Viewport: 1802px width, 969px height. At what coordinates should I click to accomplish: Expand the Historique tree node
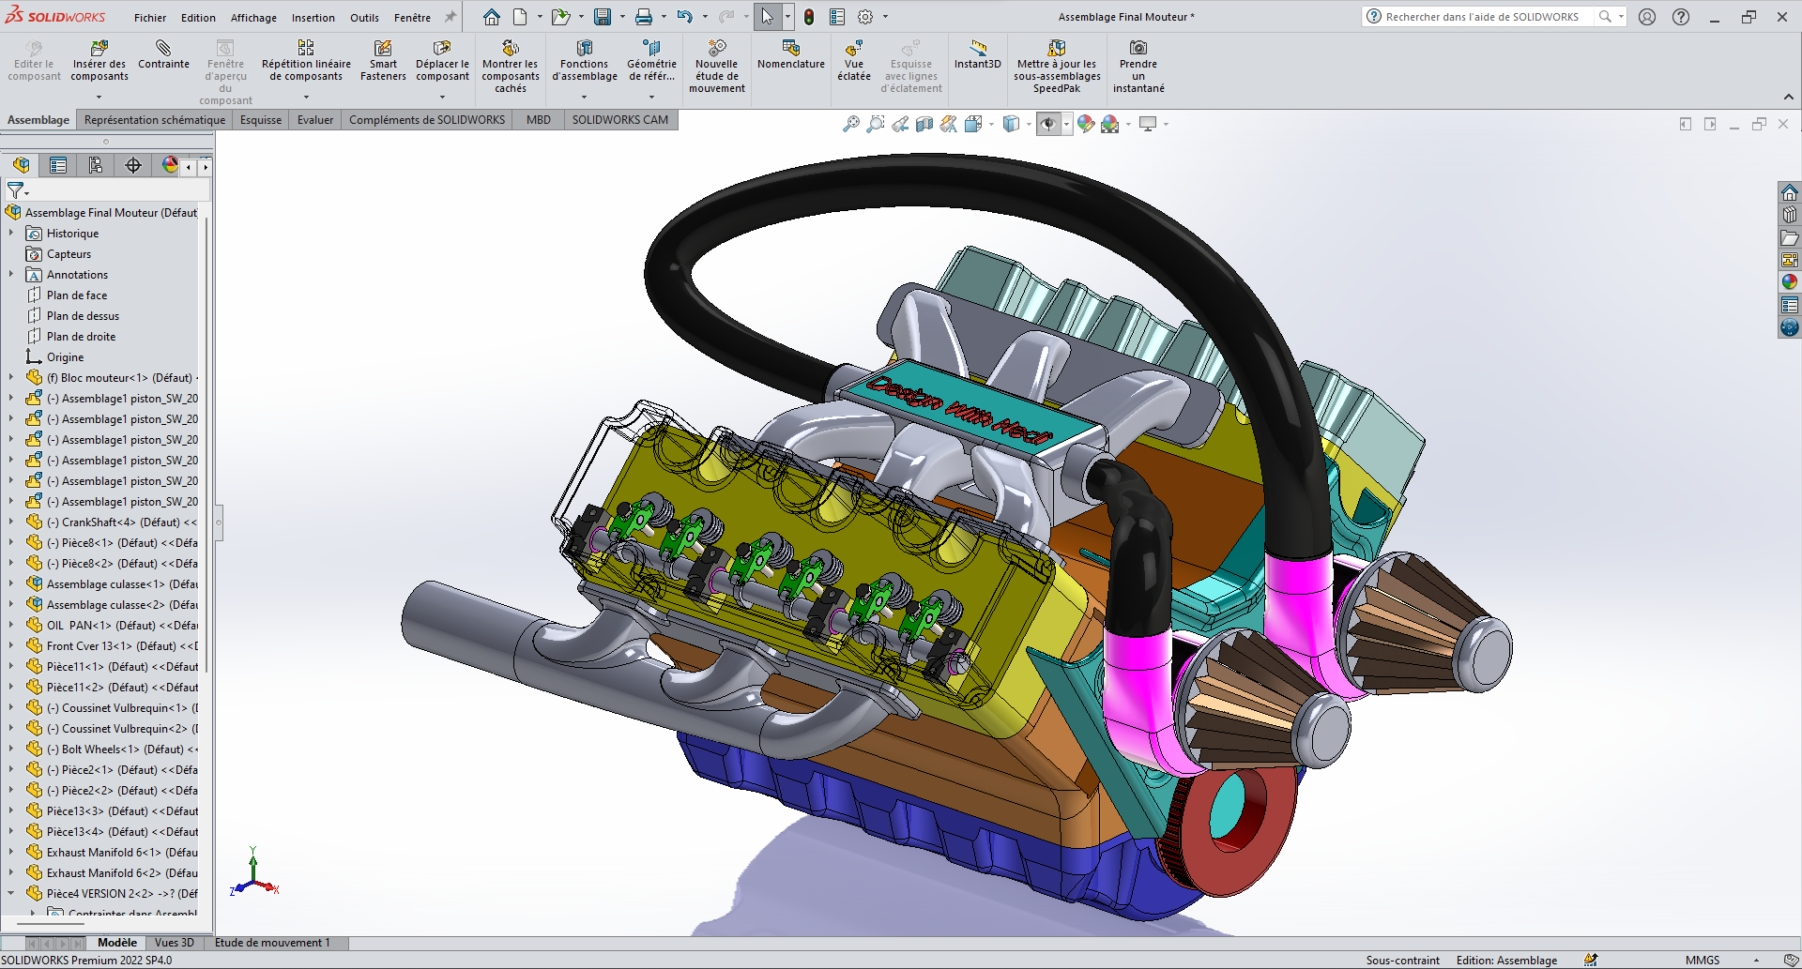pyautogui.click(x=11, y=234)
